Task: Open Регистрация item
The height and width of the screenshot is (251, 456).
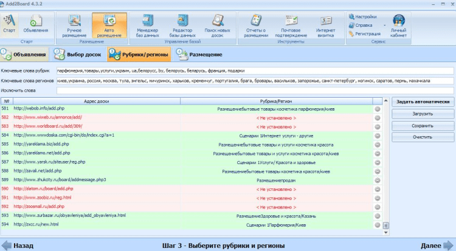Action: [x=365, y=34]
